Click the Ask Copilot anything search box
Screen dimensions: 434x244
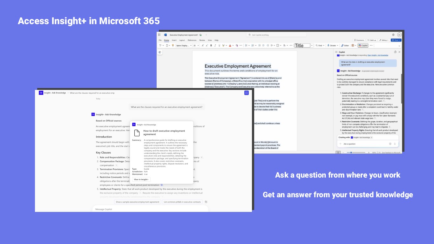276,35
